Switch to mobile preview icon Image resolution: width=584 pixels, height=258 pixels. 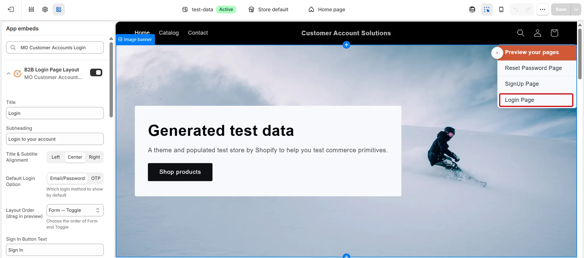coord(501,9)
